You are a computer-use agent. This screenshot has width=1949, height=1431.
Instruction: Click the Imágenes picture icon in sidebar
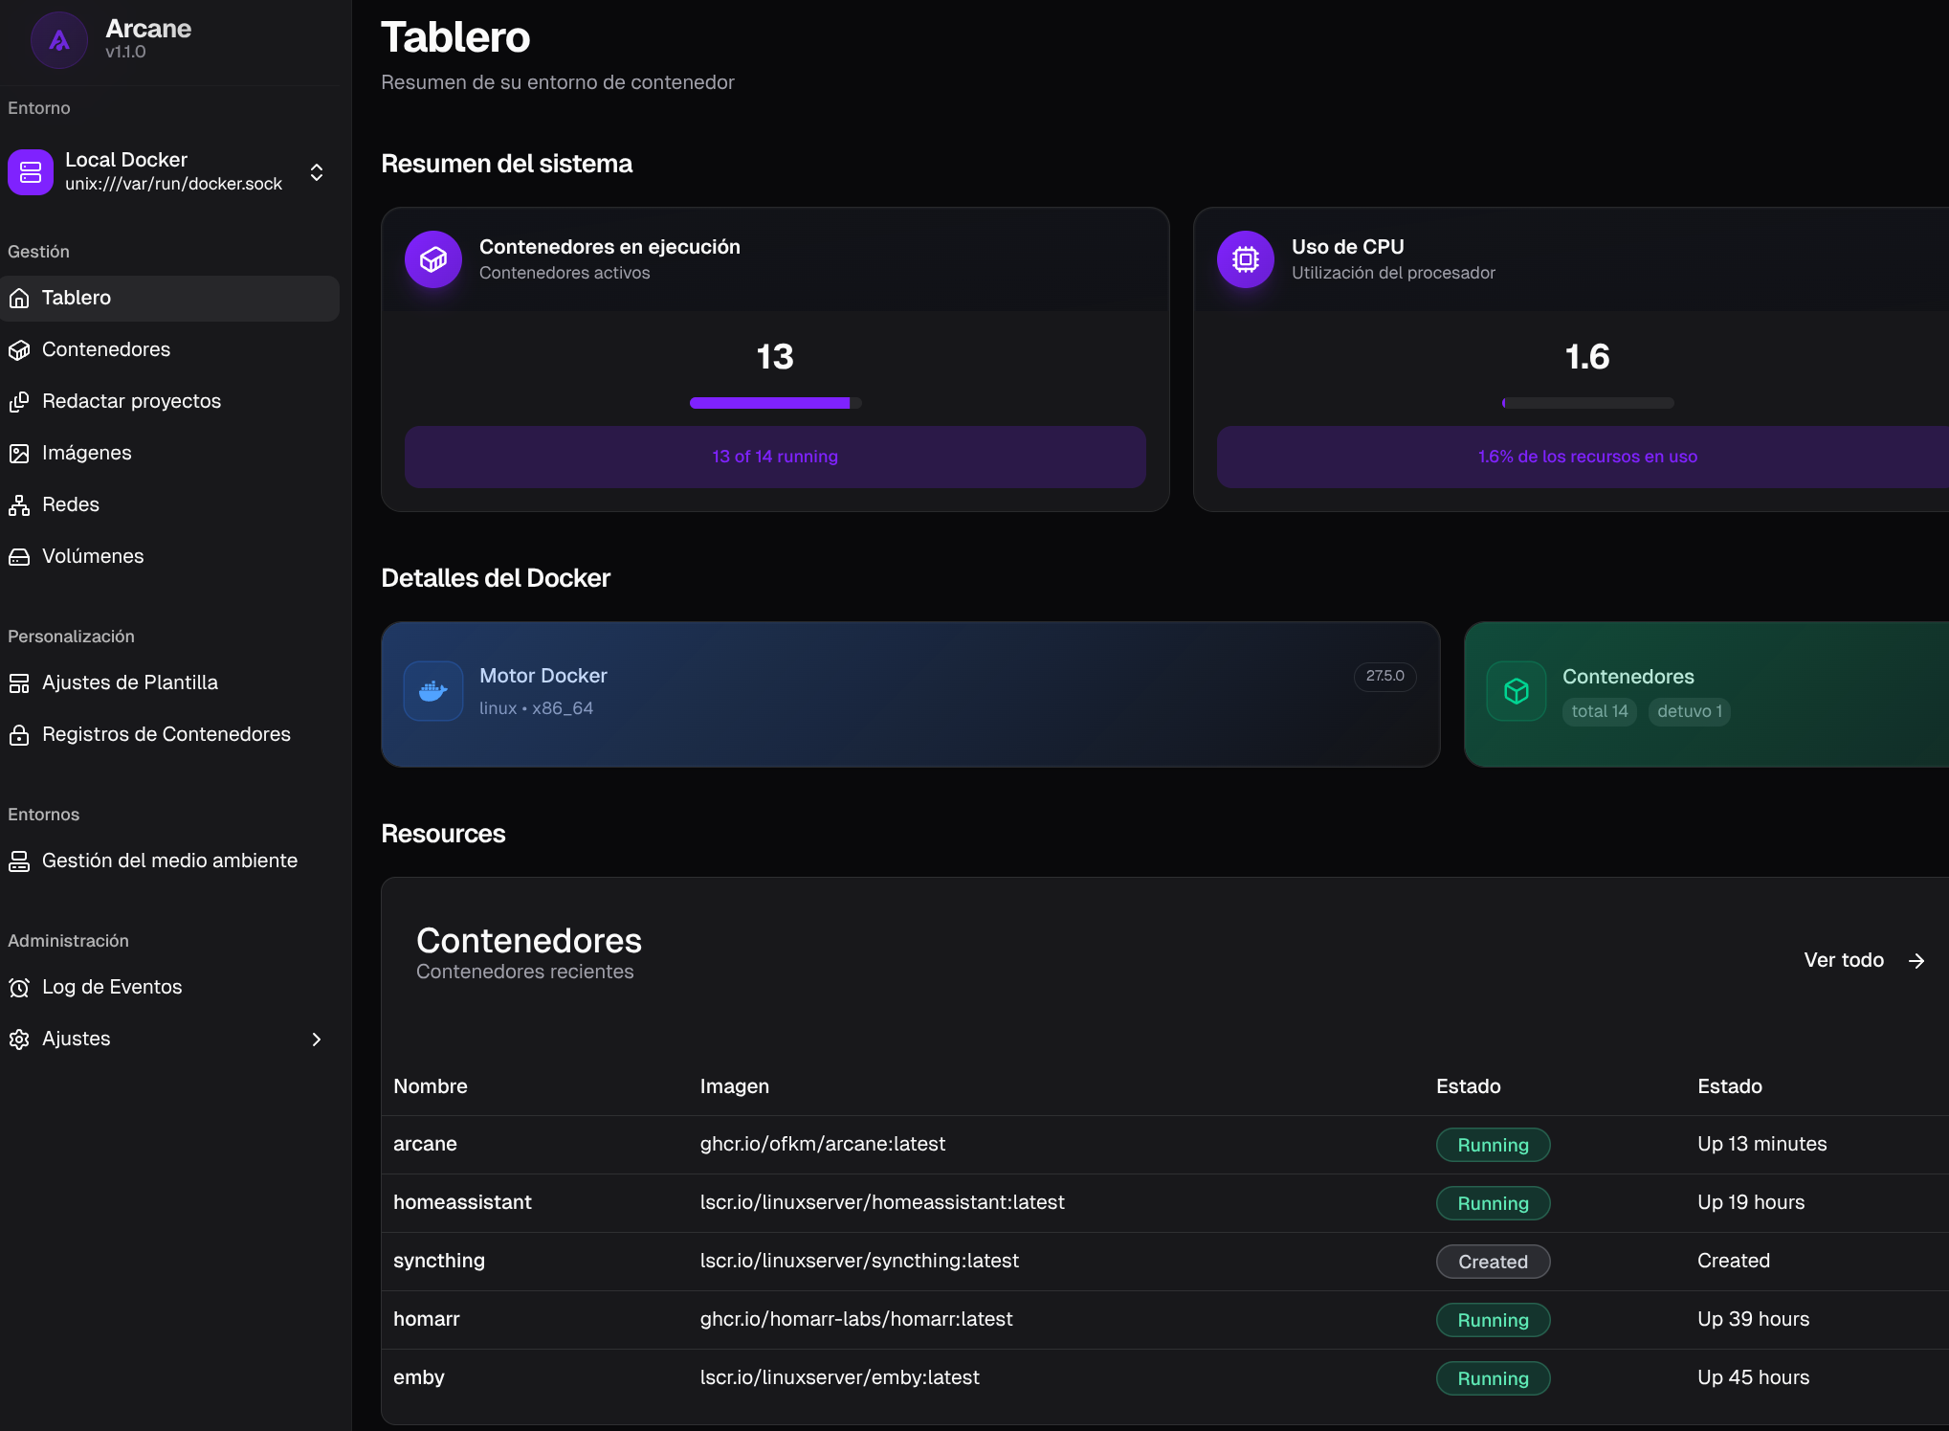19,454
